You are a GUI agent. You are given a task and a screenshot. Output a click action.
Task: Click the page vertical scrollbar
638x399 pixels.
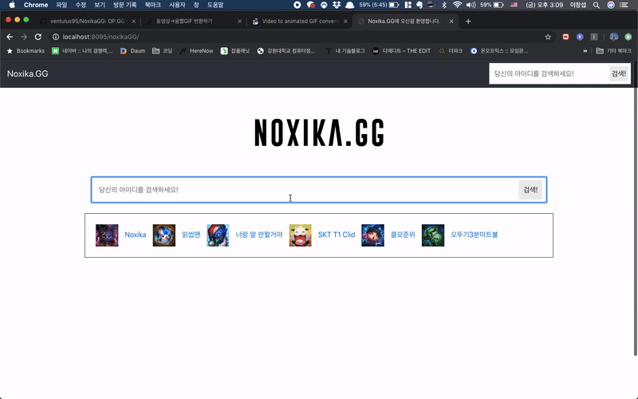coord(636,208)
